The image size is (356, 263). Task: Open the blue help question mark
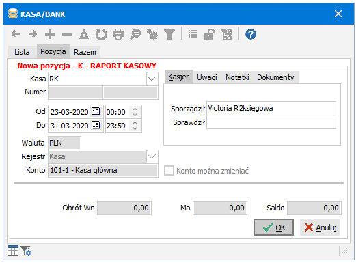tap(251, 34)
